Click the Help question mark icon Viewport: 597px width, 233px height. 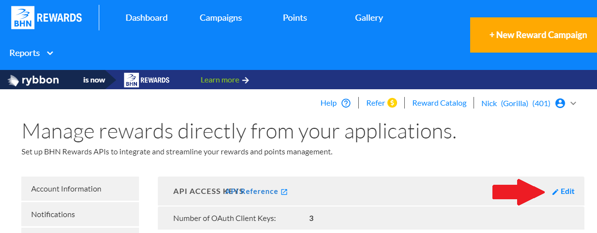(346, 103)
